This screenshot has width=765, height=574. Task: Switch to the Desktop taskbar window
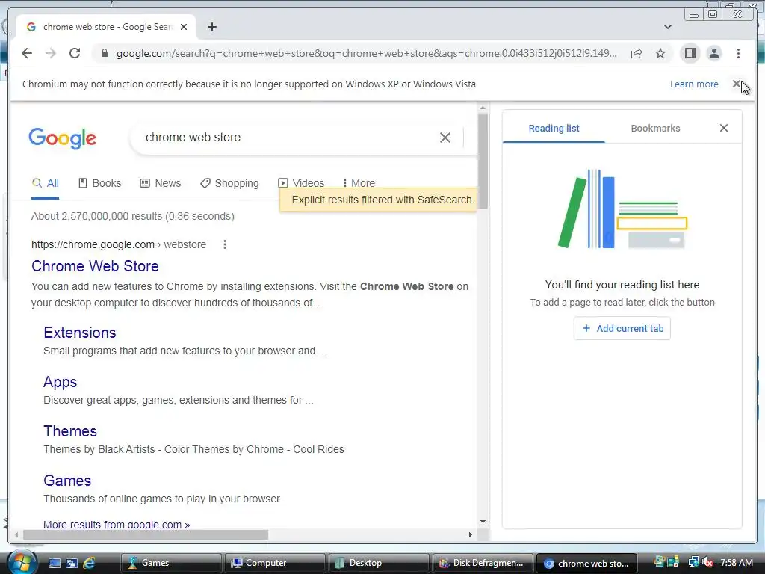(x=379, y=563)
